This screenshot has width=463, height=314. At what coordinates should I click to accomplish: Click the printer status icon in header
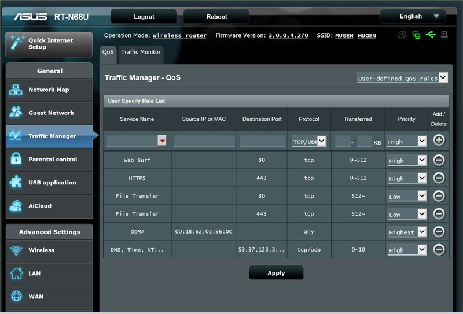(444, 35)
